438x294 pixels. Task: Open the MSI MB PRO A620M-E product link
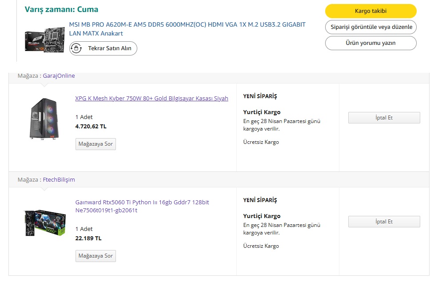point(187,29)
